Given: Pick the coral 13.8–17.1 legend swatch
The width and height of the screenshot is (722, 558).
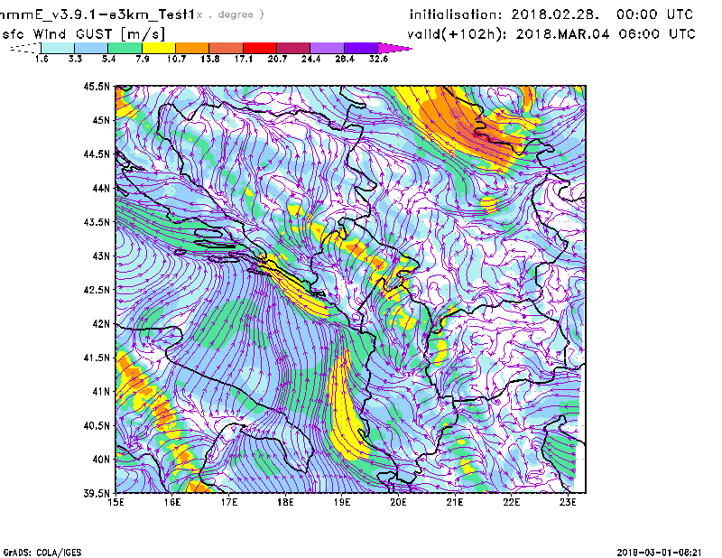Looking at the screenshot, I should tap(227, 48).
